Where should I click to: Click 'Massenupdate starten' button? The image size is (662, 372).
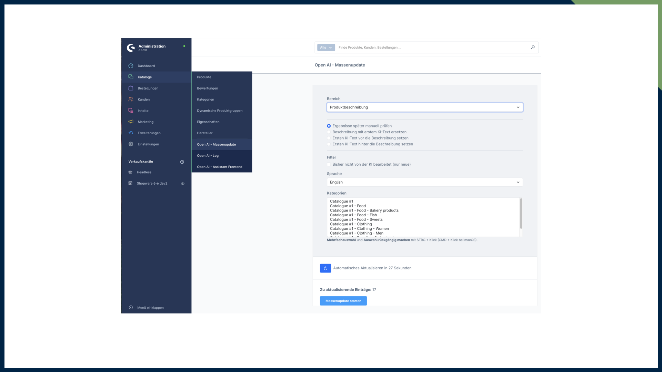pyautogui.click(x=343, y=301)
